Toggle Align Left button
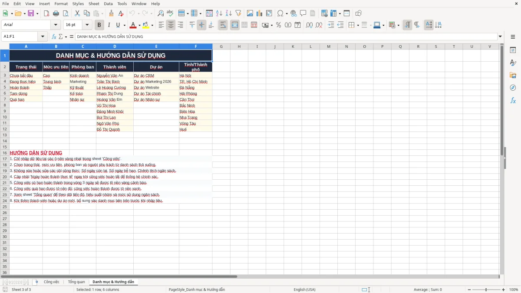Image resolution: width=521 pixels, height=293 pixels. [x=161, y=25]
